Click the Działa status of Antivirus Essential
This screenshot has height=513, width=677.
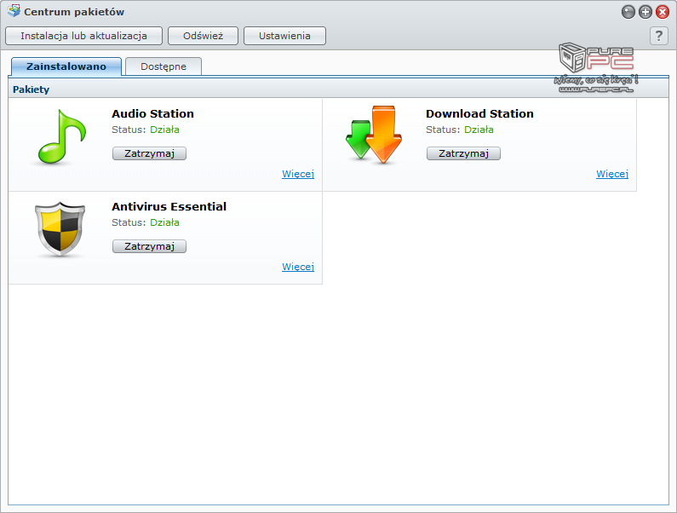(164, 222)
